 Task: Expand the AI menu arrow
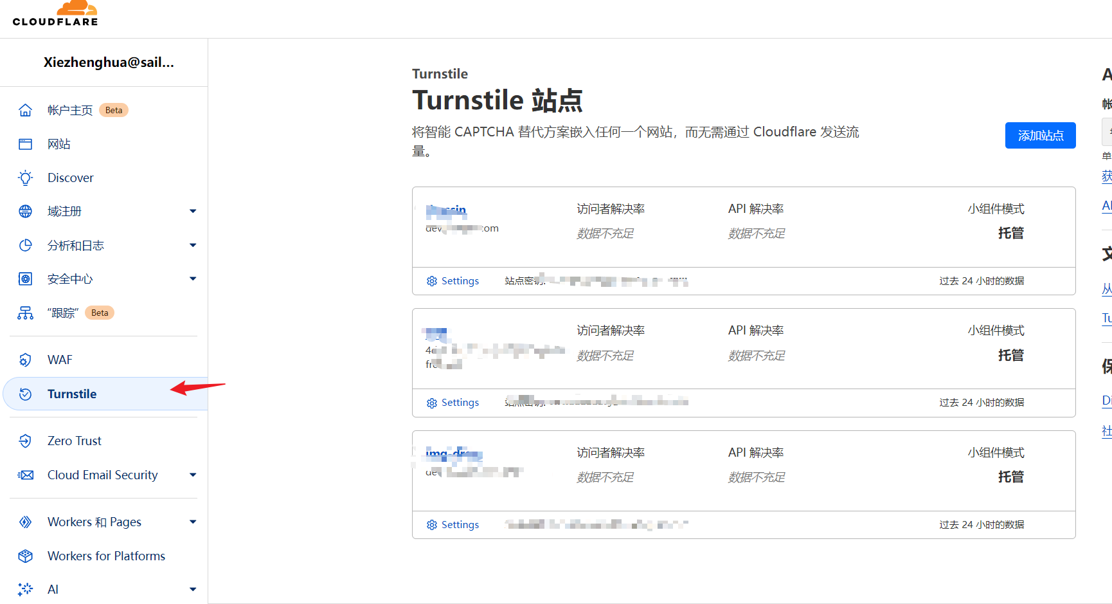point(193,589)
